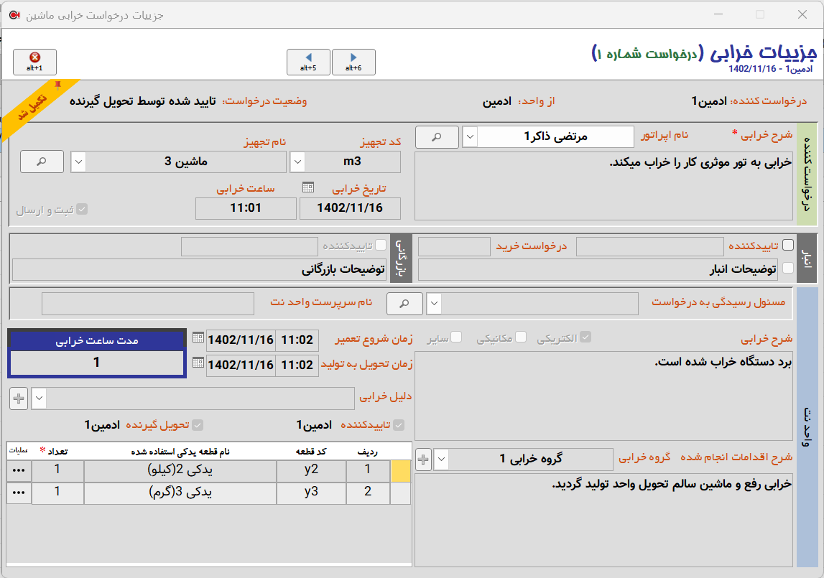The height and width of the screenshot is (578, 824).
Task: Open calendar picker for تاریخ خرابی
Action: point(309,188)
